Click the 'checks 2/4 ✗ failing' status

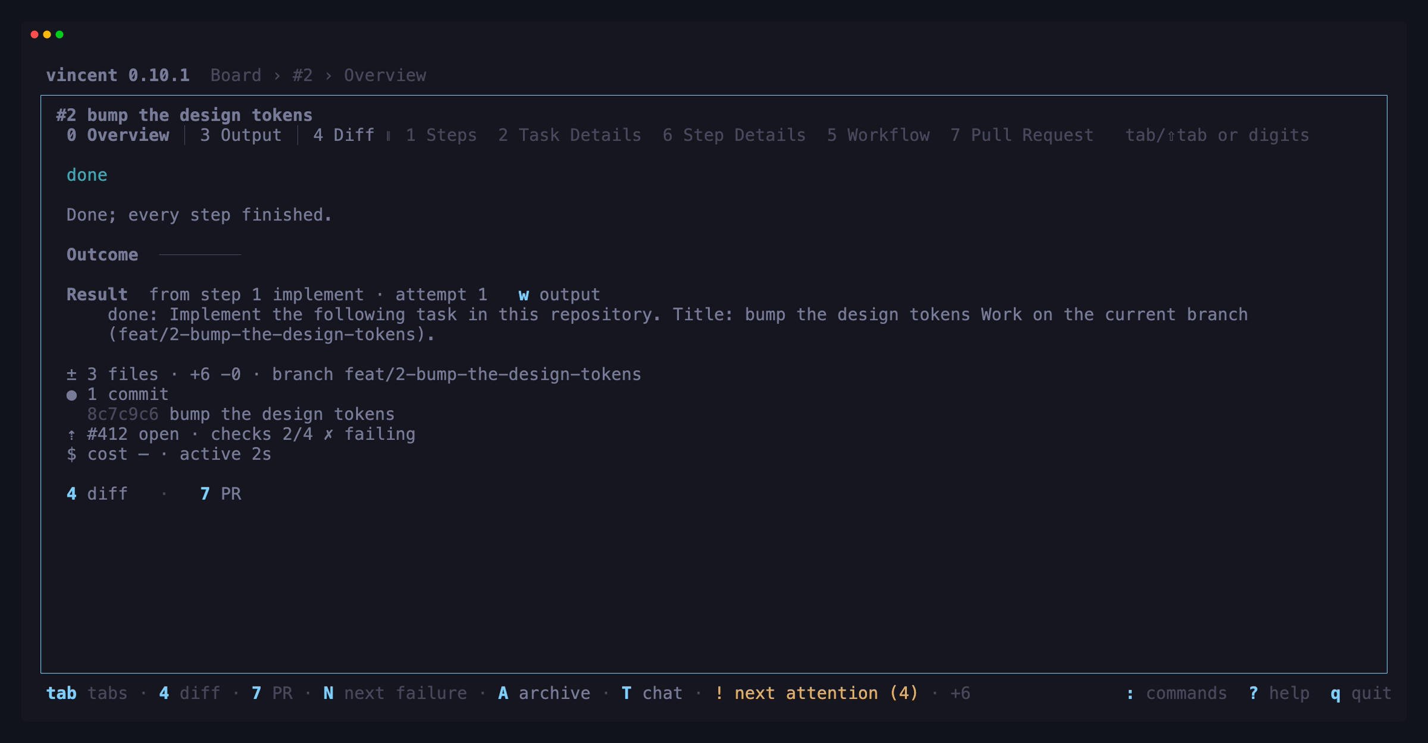coord(313,435)
